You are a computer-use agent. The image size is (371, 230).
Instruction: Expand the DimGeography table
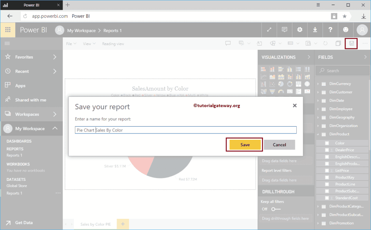click(x=318, y=117)
